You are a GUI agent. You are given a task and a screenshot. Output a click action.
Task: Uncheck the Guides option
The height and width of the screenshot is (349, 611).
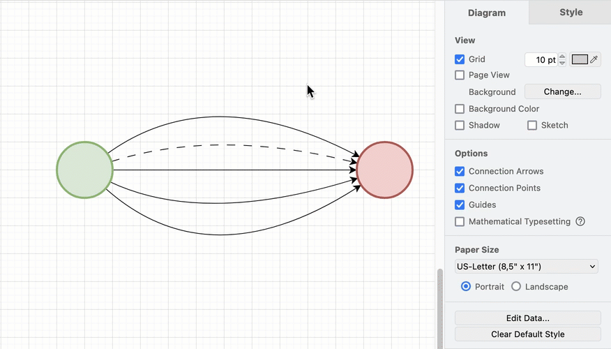tap(460, 205)
